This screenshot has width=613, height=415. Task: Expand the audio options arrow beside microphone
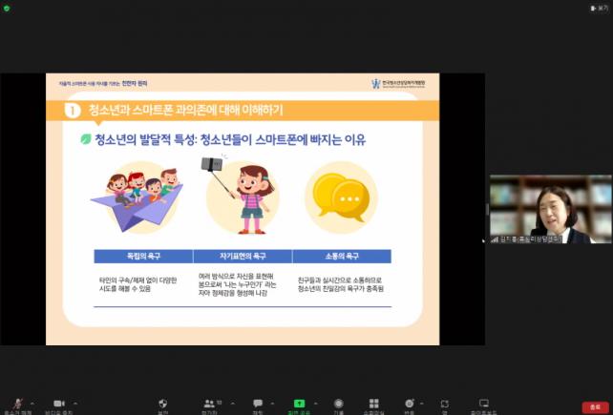32,402
